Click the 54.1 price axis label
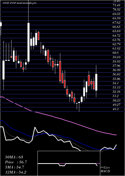 [116, 83]
